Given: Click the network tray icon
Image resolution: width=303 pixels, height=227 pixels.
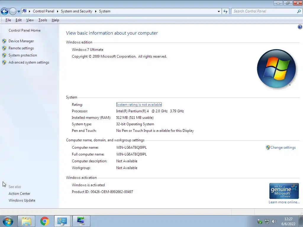Looking at the screenshot, I should [x=267, y=221].
